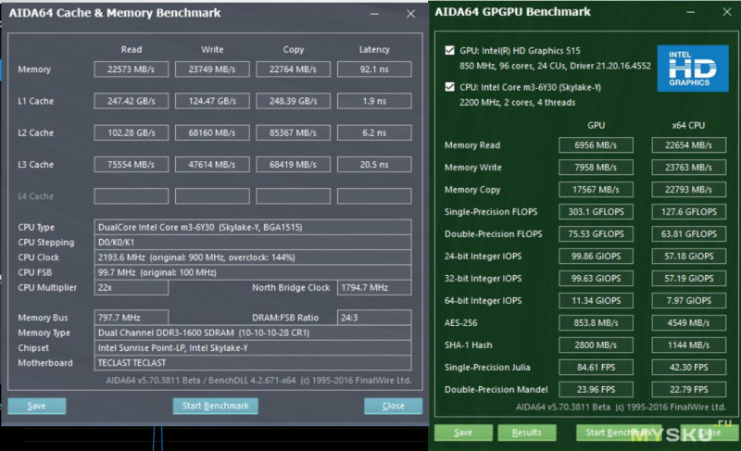Click the Intel HD Graphics logo
The image size is (741, 451).
click(x=692, y=69)
